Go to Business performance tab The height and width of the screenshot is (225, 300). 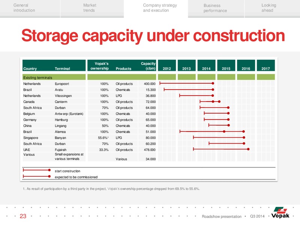pyautogui.click(x=216, y=9)
